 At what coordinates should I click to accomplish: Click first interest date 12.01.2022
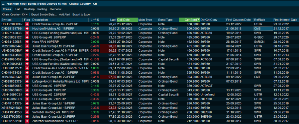[281, 94]
